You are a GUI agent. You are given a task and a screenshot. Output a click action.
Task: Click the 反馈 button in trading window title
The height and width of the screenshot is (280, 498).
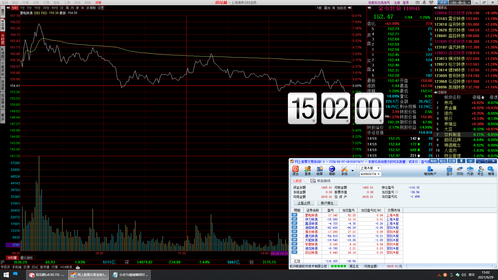pos(452,161)
